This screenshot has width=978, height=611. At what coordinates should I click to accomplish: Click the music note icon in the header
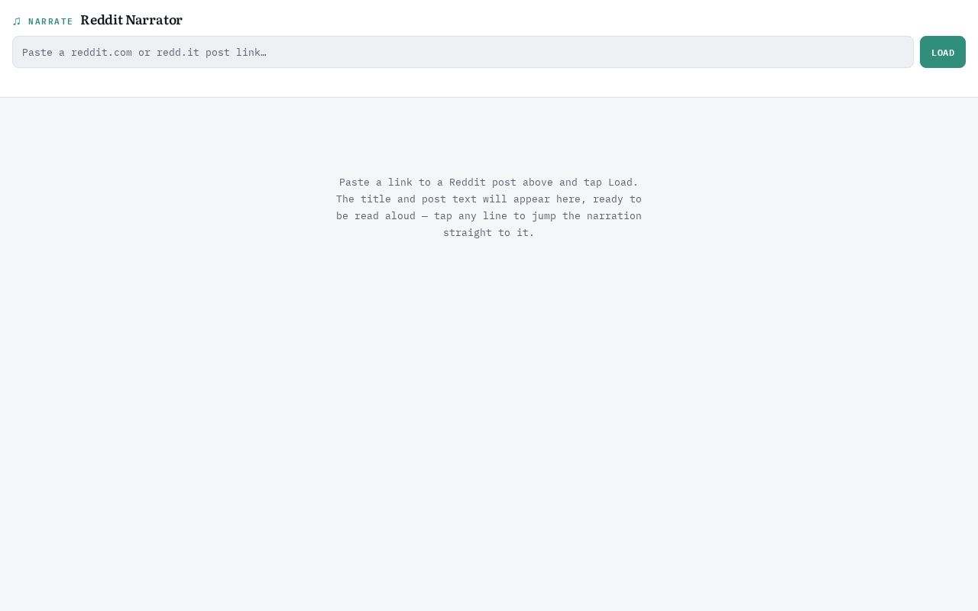pos(17,21)
